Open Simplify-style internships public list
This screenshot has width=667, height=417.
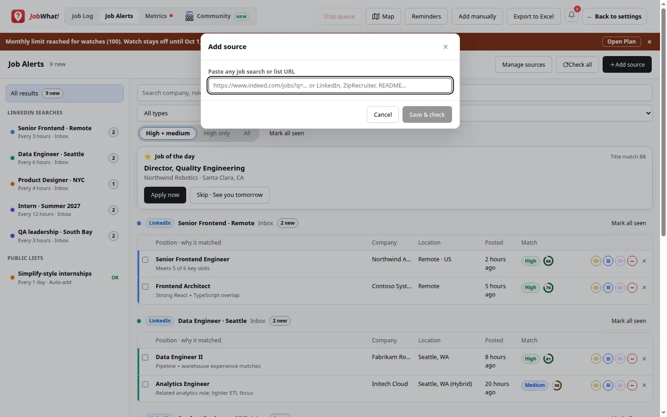point(64,278)
